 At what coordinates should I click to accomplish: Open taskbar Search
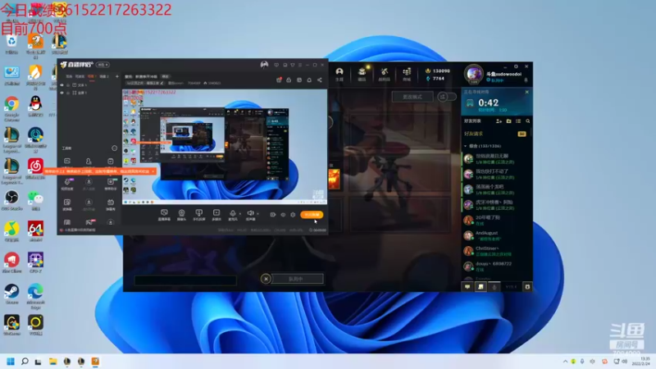click(x=25, y=362)
